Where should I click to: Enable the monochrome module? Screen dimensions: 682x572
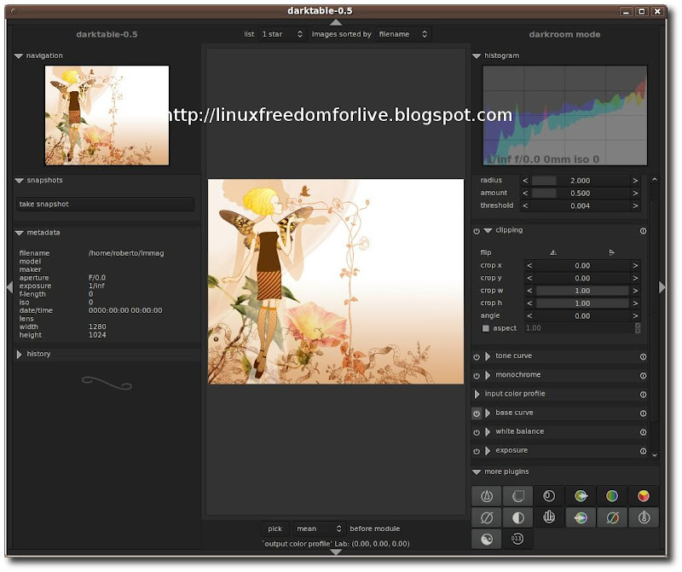pos(477,375)
